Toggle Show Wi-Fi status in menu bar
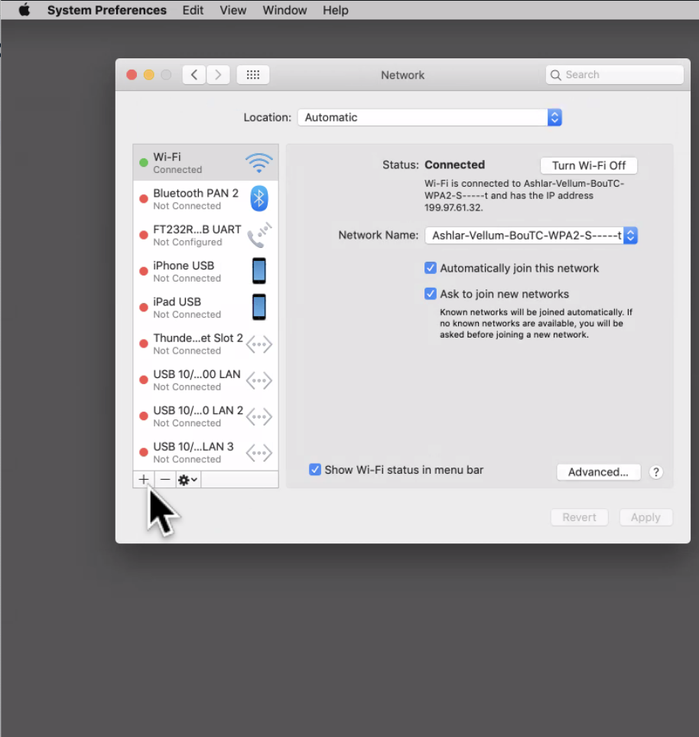 pos(314,469)
